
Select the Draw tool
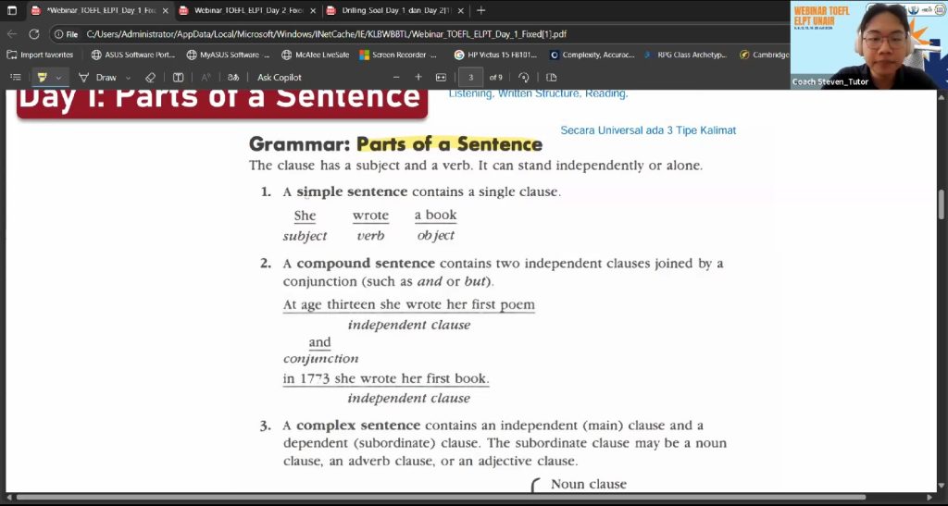[98, 78]
